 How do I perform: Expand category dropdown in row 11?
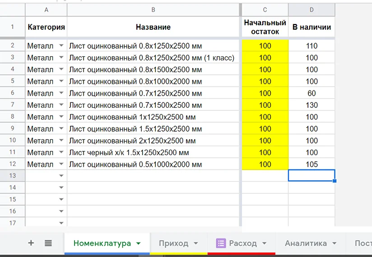tap(61, 152)
